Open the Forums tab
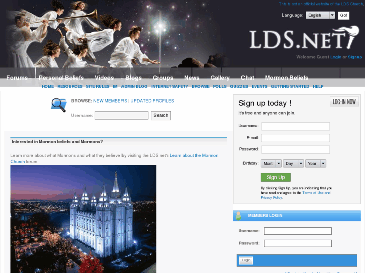365x273 pixels. coord(17,78)
